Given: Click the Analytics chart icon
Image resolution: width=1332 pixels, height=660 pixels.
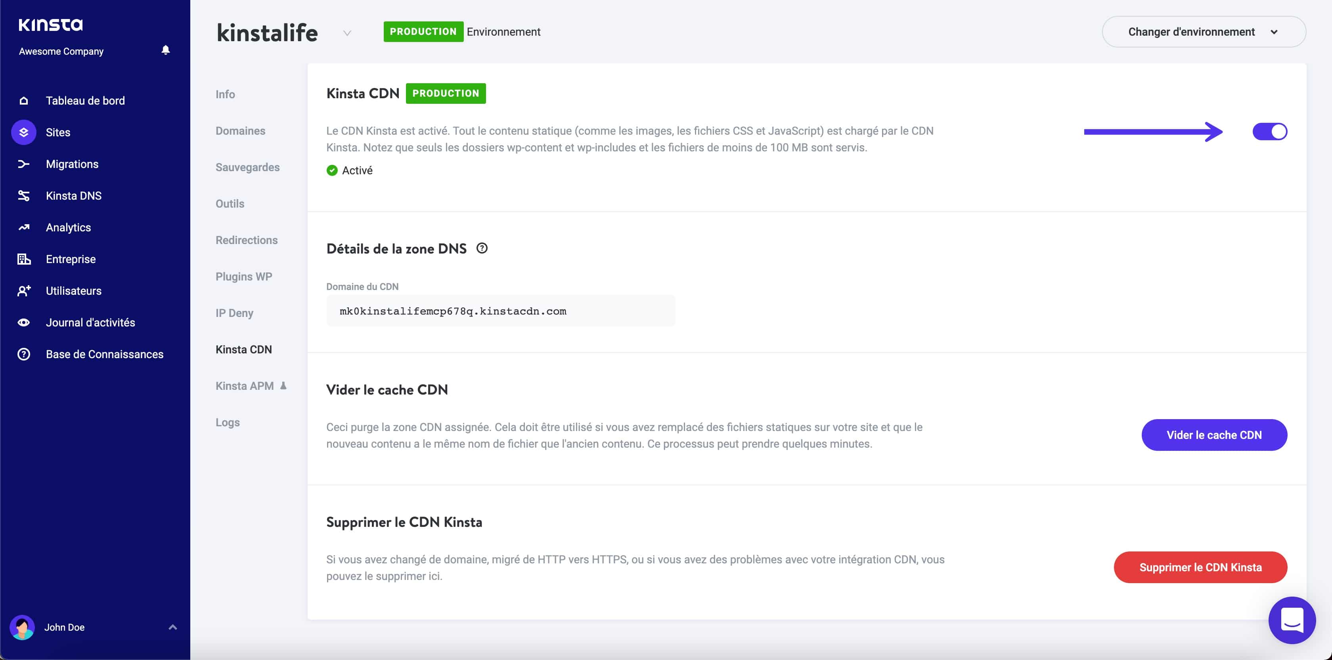Looking at the screenshot, I should click(24, 227).
